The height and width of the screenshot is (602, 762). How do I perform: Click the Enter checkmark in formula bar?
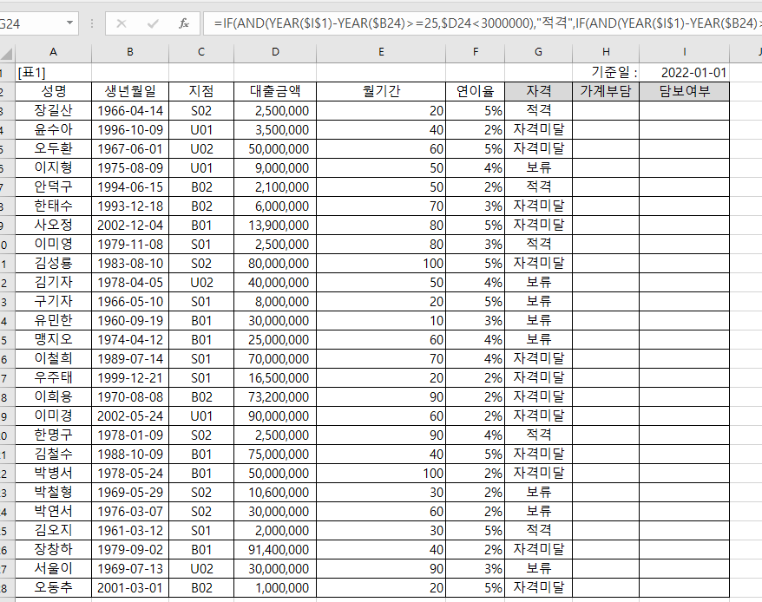tap(153, 23)
